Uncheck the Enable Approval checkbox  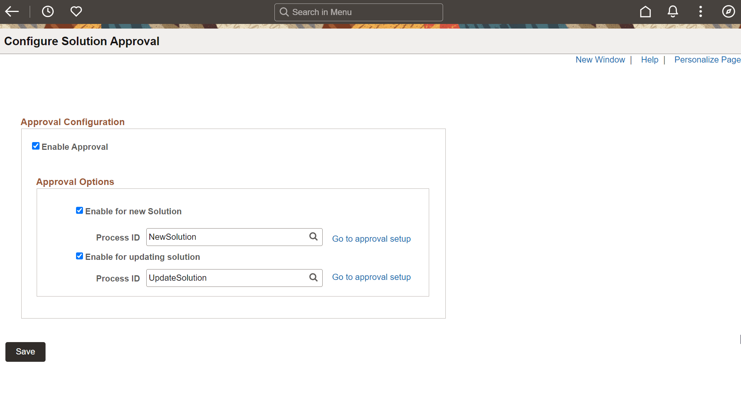[x=36, y=146]
